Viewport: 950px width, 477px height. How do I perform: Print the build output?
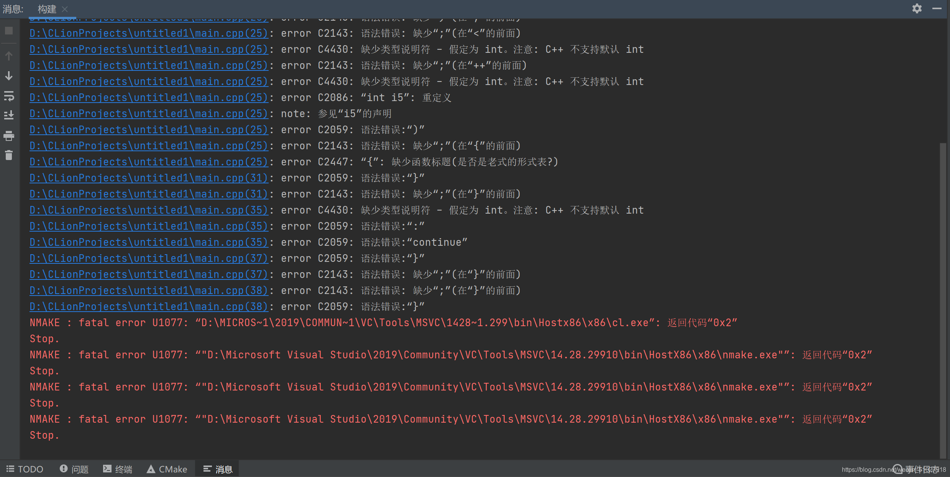pos(8,136)
